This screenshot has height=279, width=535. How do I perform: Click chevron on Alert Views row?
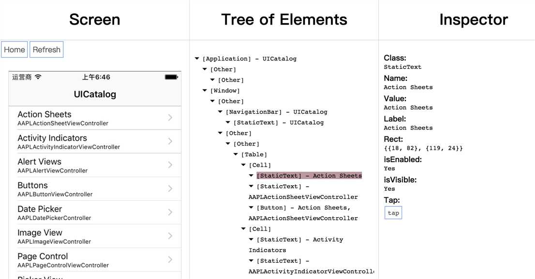click(x=170, y=165)
